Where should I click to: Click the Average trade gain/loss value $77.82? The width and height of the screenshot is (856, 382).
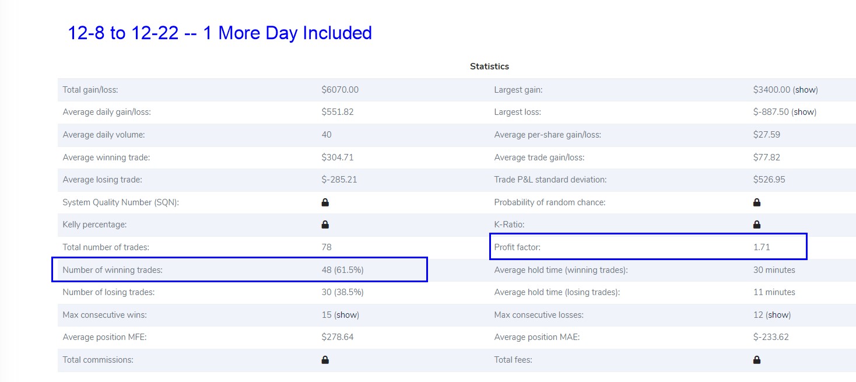click(767, 157)
